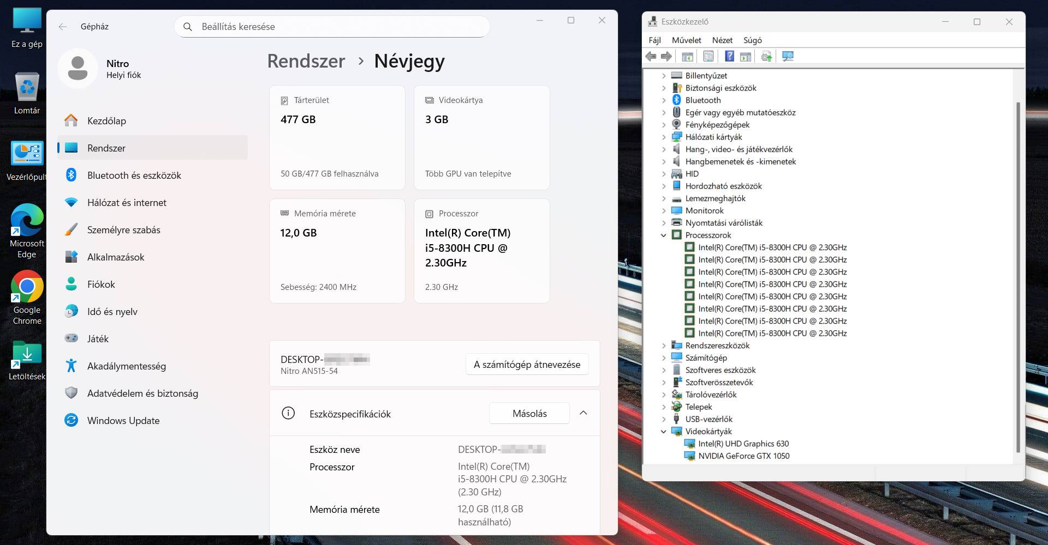Open the Memória mérete 12,0 GB card
This screenshot has width=1048, height=545.
(337, 251)
